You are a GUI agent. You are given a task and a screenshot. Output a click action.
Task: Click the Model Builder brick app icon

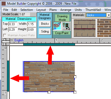[x=4, y=3]
